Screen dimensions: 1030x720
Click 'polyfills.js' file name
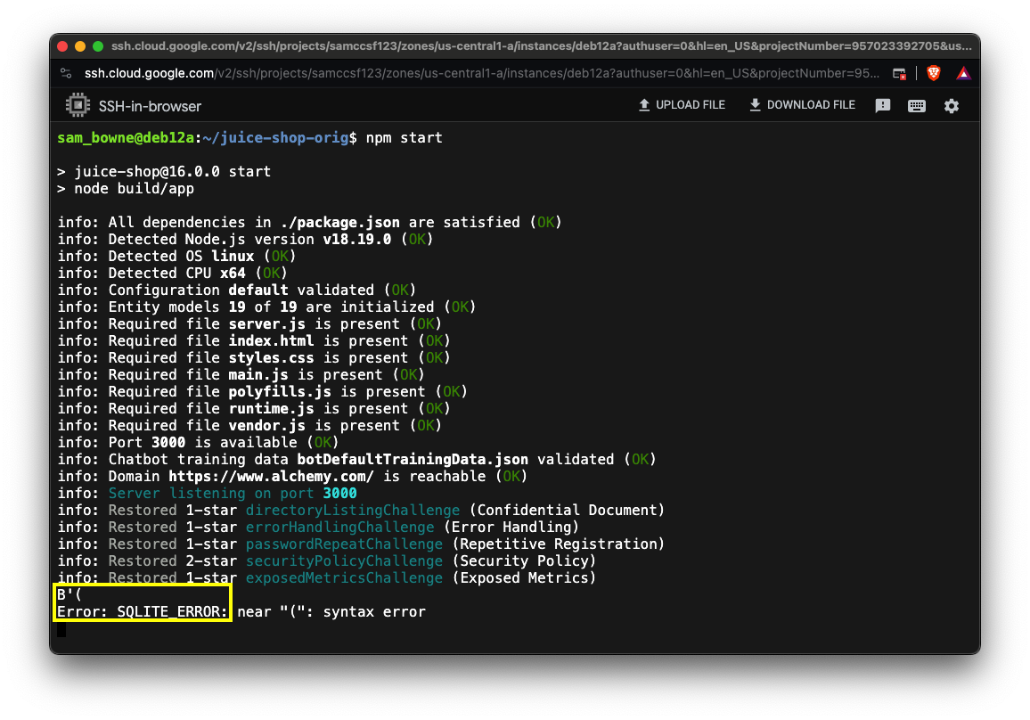(280, 391)
